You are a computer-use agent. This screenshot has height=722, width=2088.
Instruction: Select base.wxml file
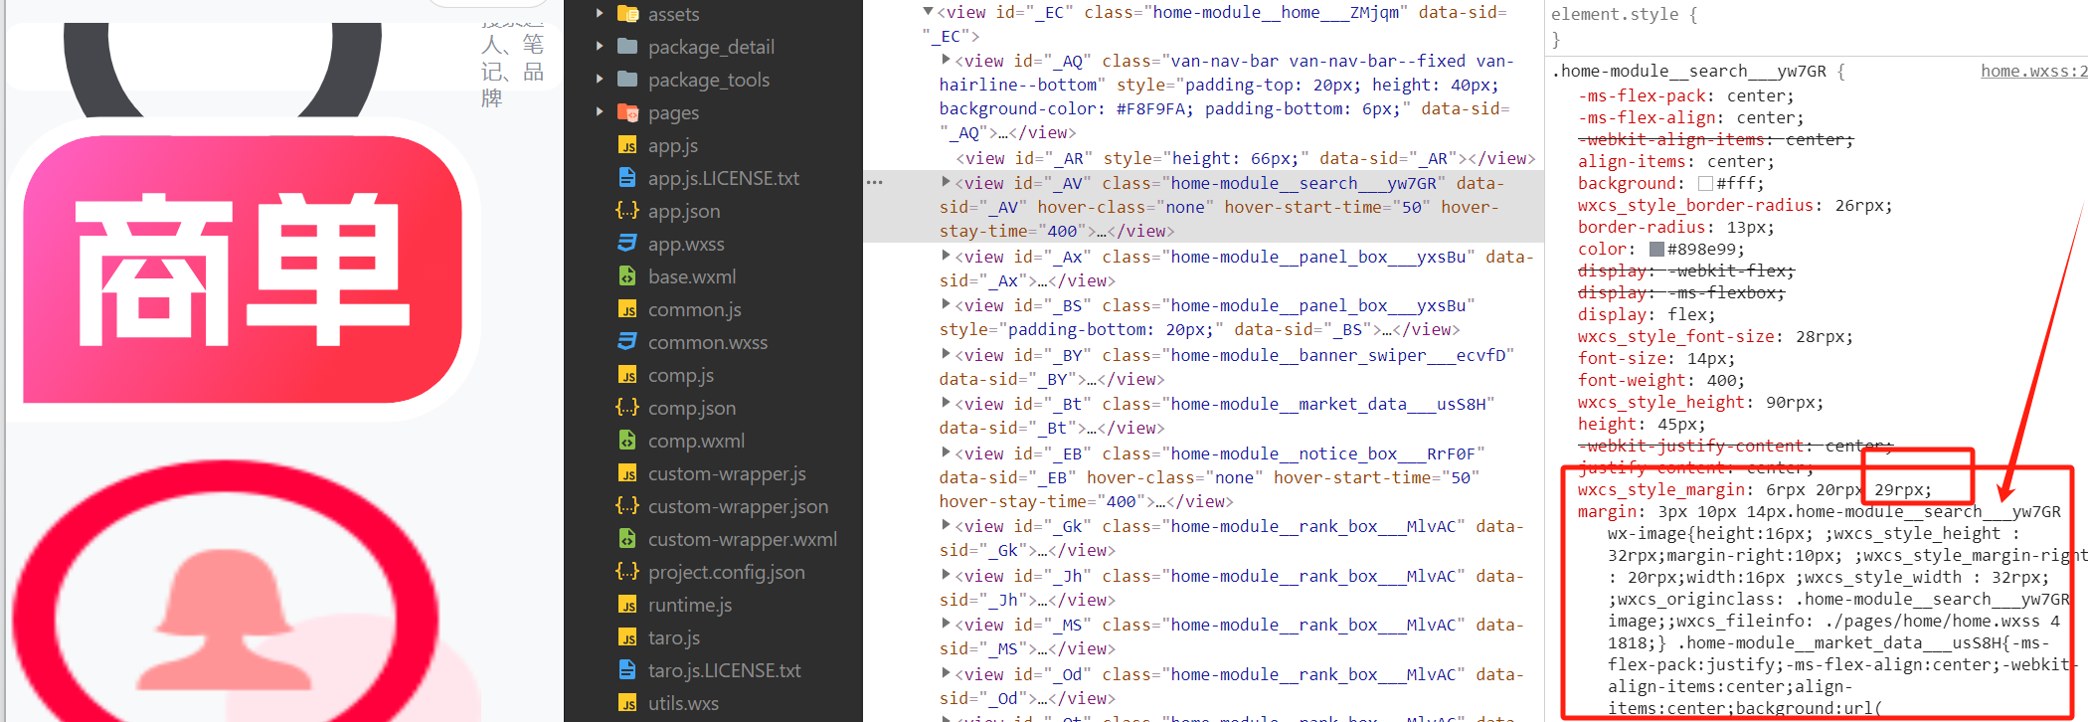[x=692, y=276]
